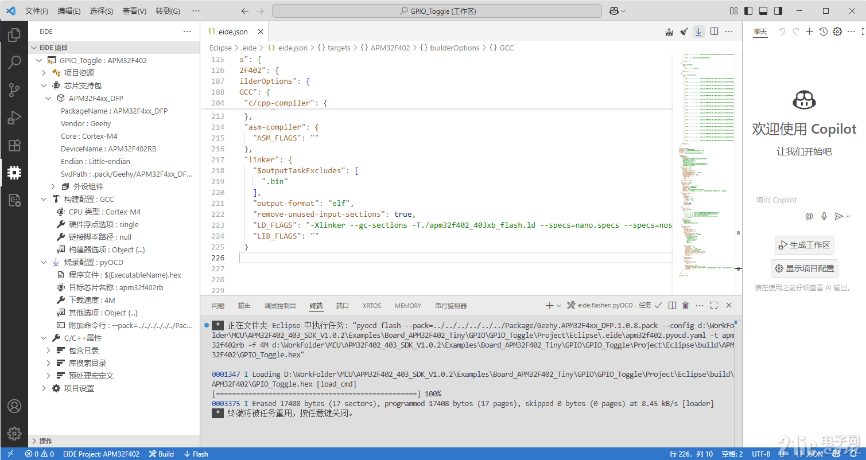866x460 pixels.
Task: Open the Explorer view in activity bar
Action: (x=14, y=35)
